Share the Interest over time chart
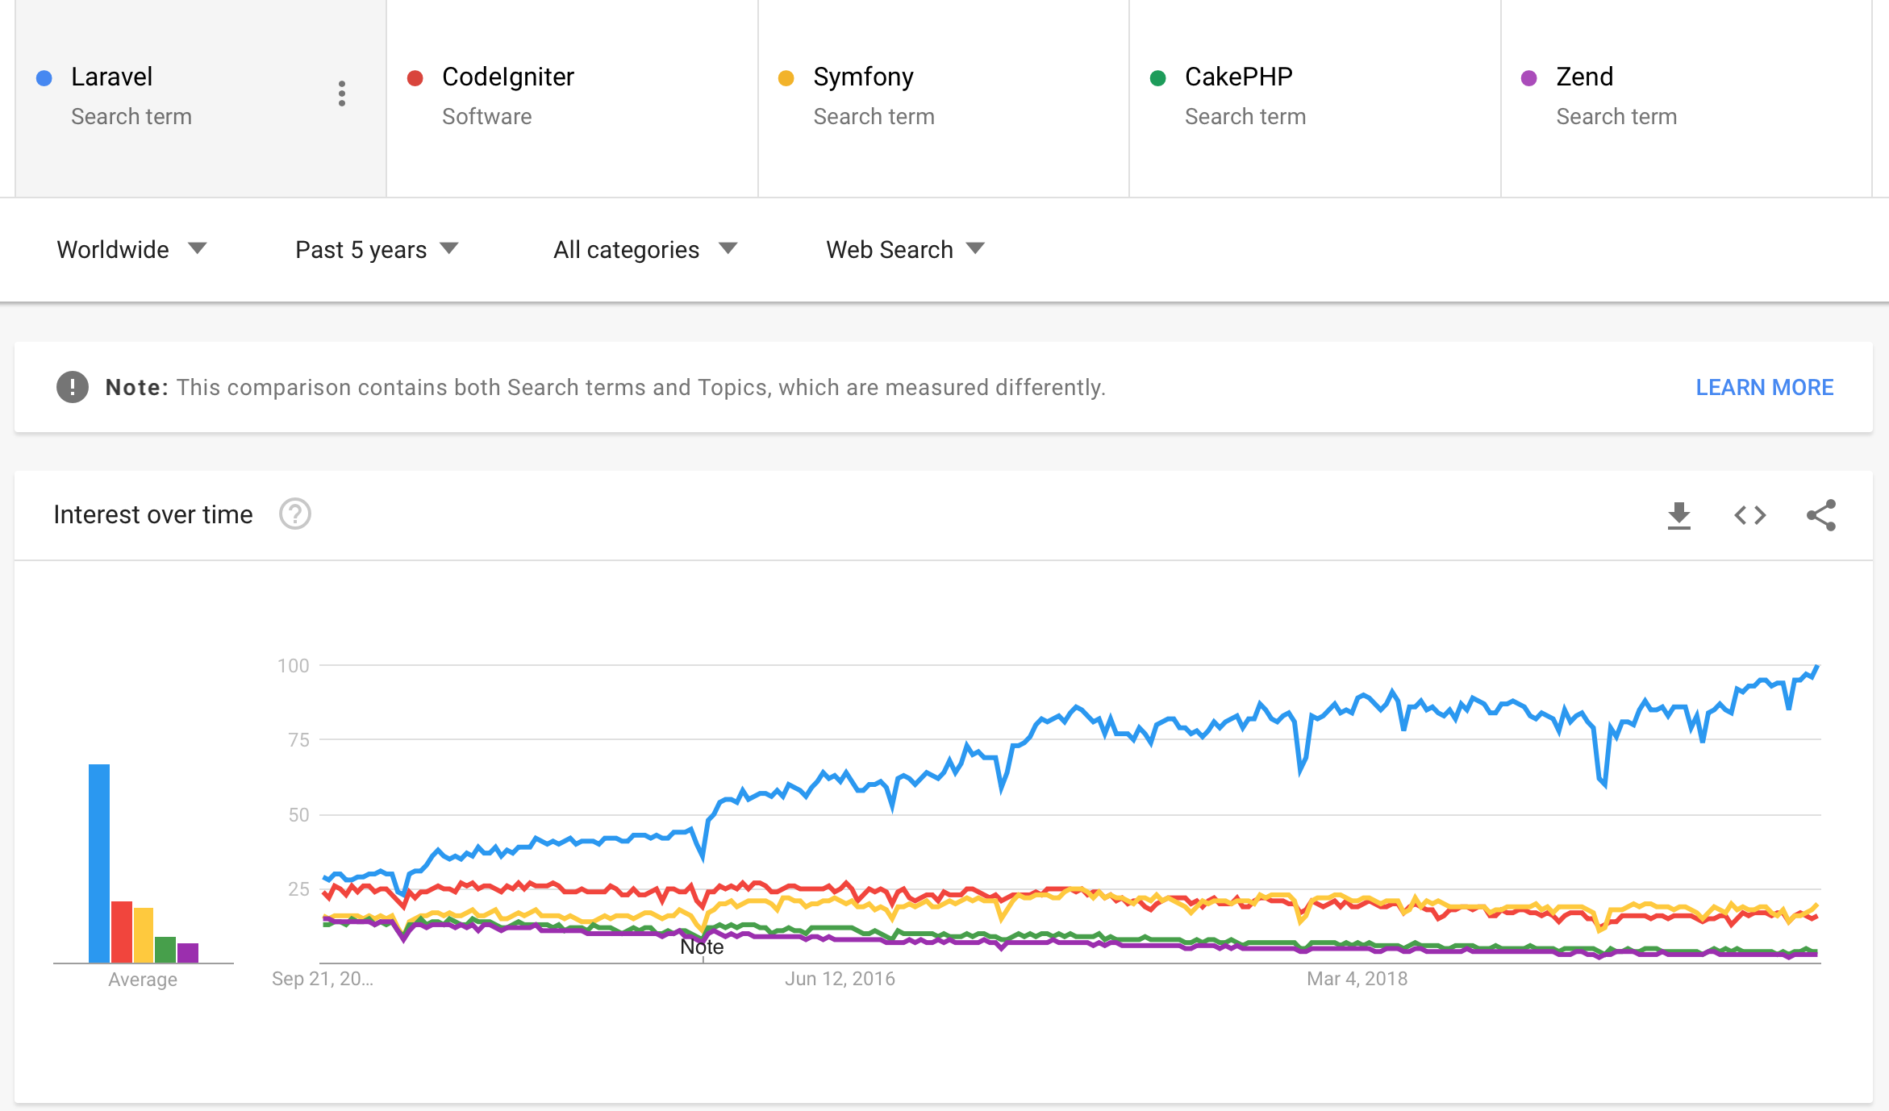Image resolution: width=1889 pixels, height=1111 pixels. pyautogui.click(x=1820, y=515)
